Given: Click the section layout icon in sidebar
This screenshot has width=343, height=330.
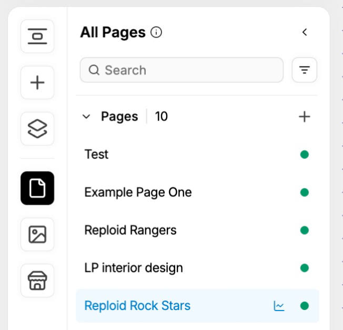Looking at the screenshot, I should (x=37, y=36).
